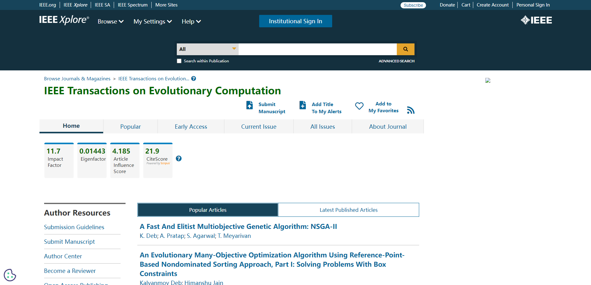The width and height of the screenshot is (591, 285).
Task: Click the magnifier search button
Action: pyautogui.click(x=405, y=49)
